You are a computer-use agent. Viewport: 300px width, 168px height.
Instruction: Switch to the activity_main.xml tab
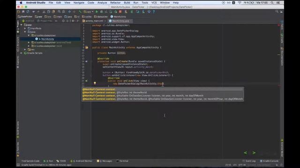94,21
